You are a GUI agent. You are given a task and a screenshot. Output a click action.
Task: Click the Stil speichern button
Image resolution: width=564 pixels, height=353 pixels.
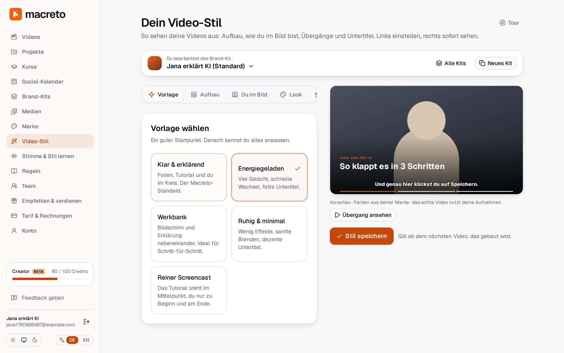(362, 236)
